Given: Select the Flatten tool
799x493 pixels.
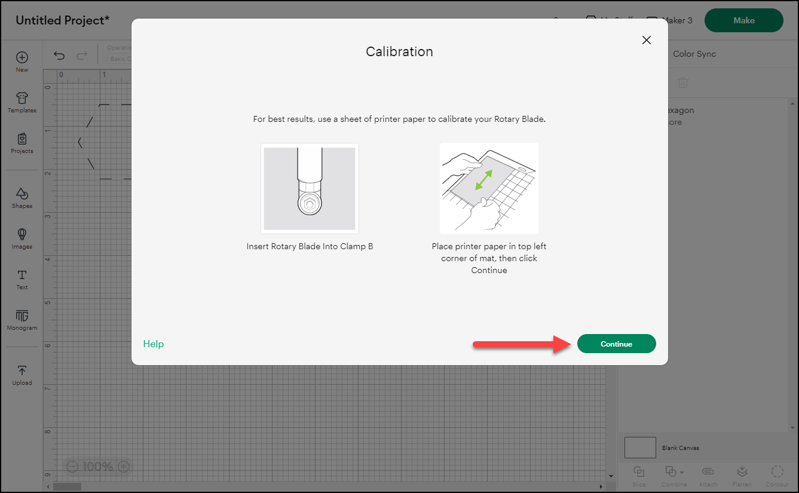Looking at the screenshot, I should [x=742, y=474].
